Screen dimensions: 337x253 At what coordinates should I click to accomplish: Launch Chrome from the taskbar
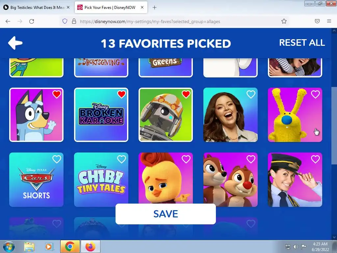[x=70, y=246]
